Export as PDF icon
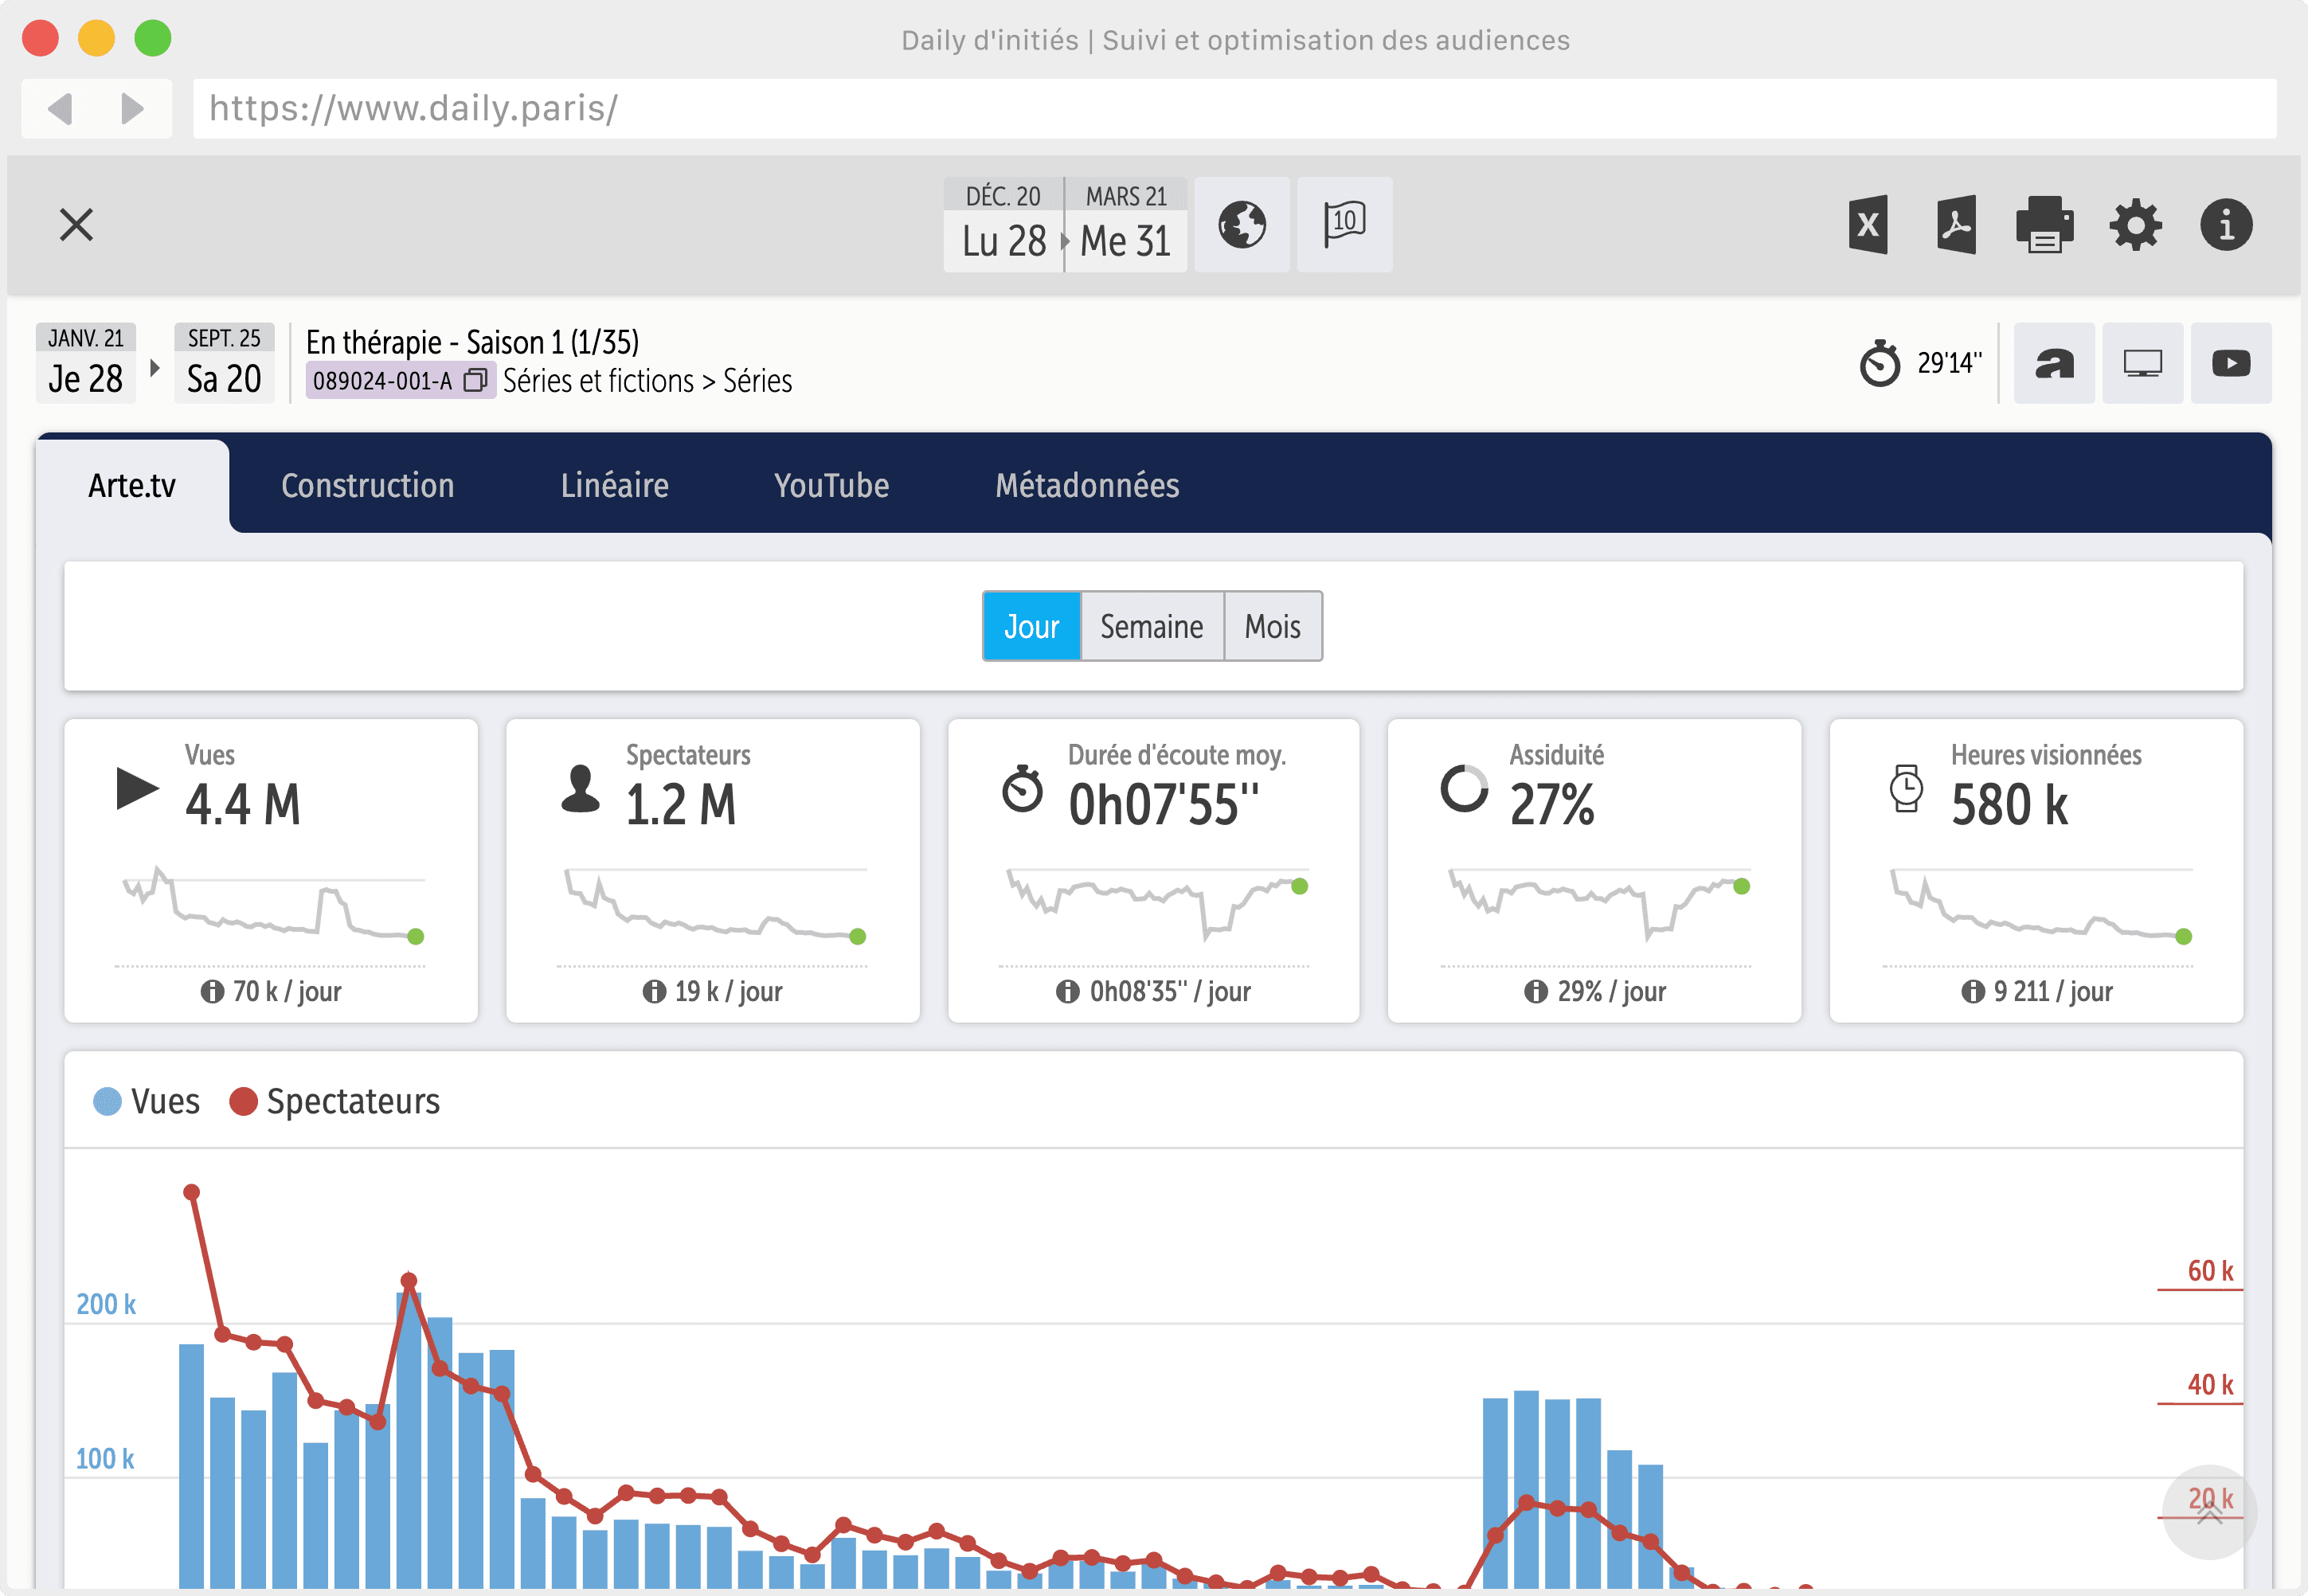 click(1955, 224)
